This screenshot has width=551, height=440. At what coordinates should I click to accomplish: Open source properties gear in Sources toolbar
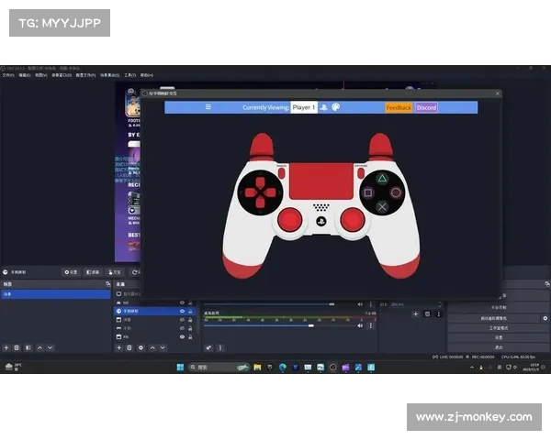141,347
